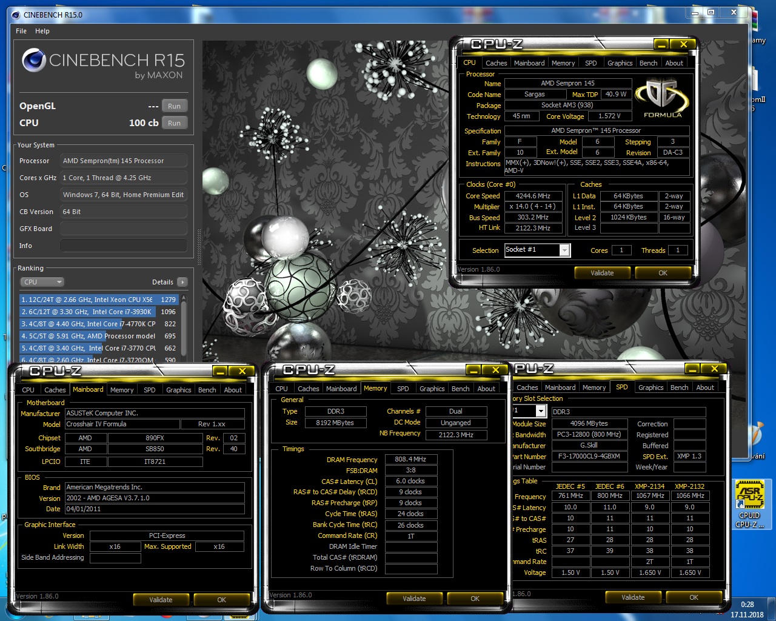
Task: Close the top CPU-Z CPU window
Action: [x=683, y=44]
